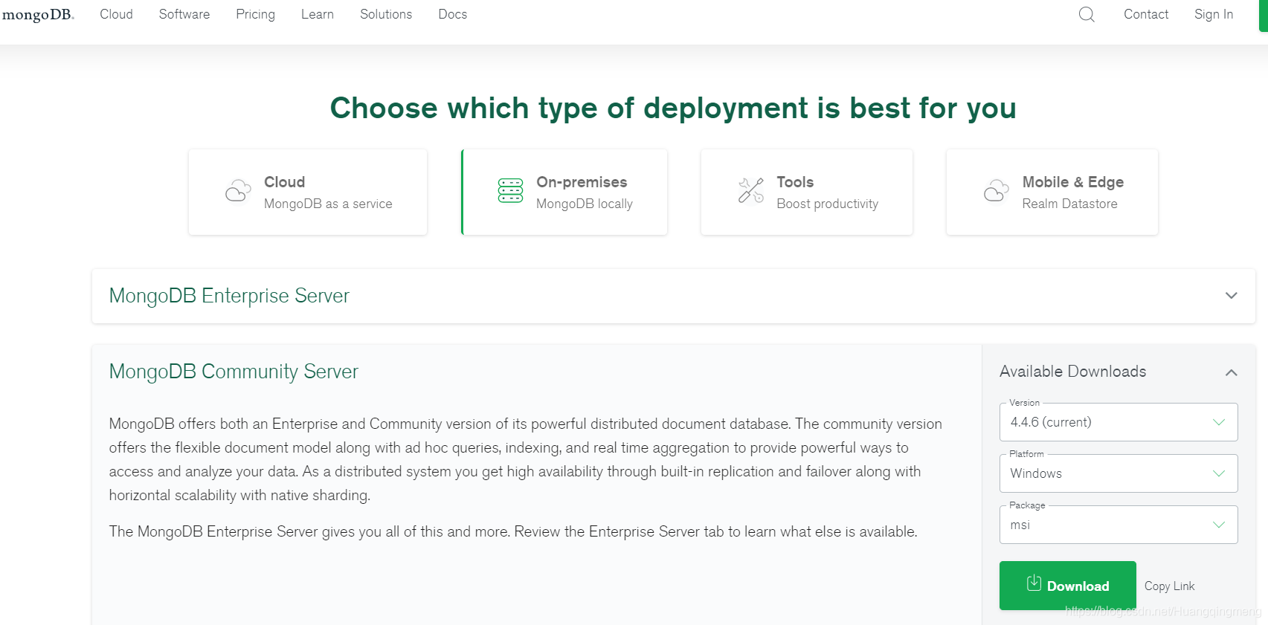
Task: Open the Package dropdown showing msi
Action: 1118,525
